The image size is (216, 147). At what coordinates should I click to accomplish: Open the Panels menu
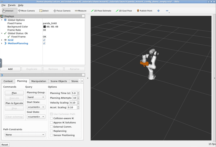[12, 5]
